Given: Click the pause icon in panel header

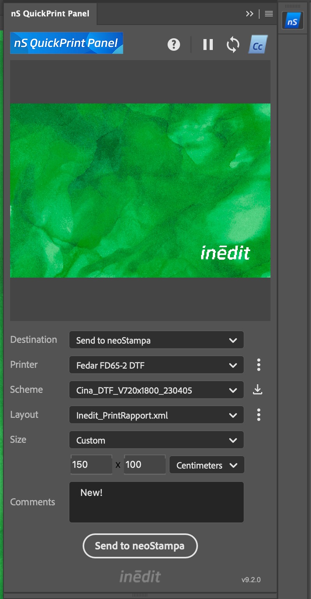Looking at the screenshot, I should [x=208, y=45].
